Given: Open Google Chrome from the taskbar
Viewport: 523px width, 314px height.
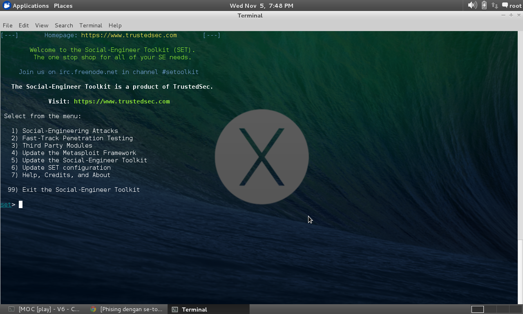Looking at the screenshot, I should [x=127, y=309].
